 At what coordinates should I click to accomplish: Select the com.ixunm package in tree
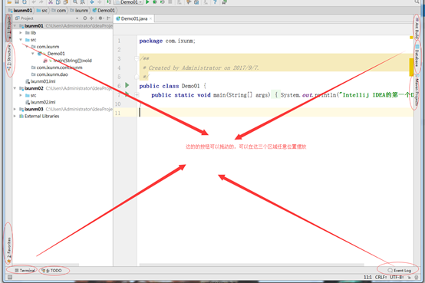point(45,47)
